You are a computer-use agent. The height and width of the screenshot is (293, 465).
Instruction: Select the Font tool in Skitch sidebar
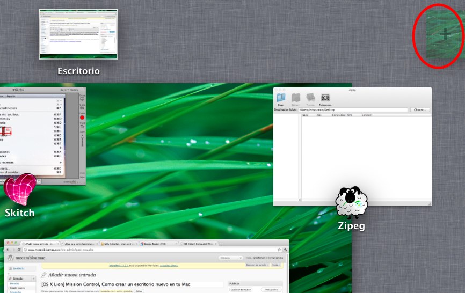tap(82, 126)
